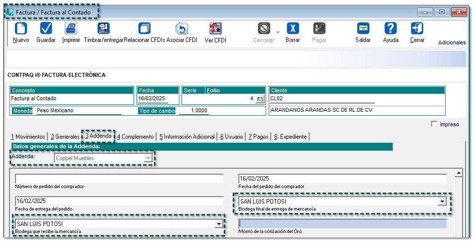
Task: Click the Fecha 16/02/2025 header field
Action: coord(153,99)
